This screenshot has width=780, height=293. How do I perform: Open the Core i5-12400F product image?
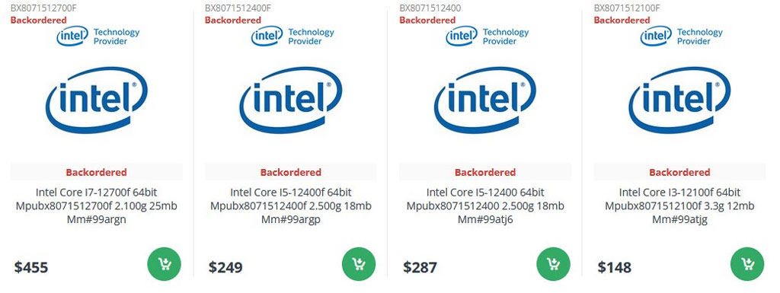point(290,100)
